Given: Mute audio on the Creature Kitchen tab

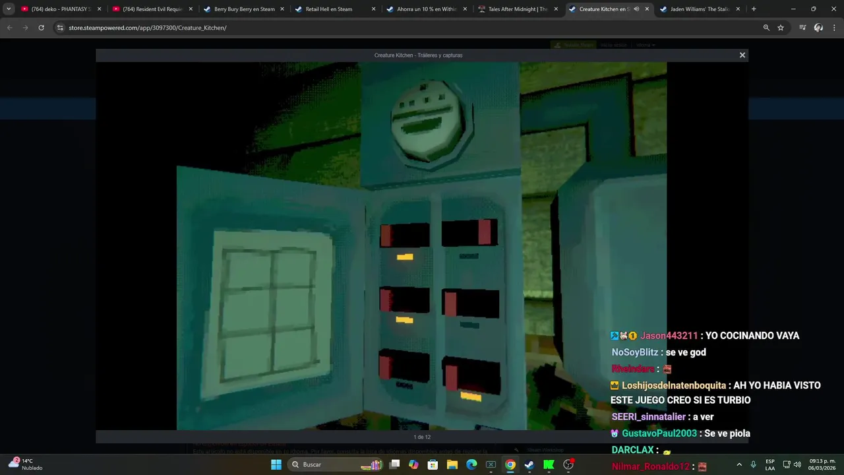Looking at the screenshot, I should (x=636, y=9).
